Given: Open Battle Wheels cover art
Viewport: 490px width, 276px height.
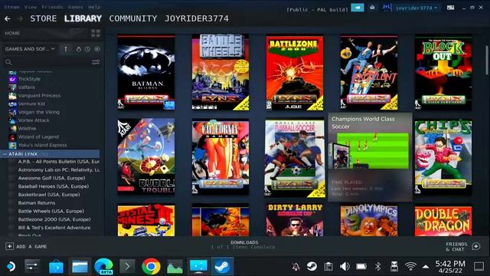Looking at the screenshot, I should coord(220,72).
